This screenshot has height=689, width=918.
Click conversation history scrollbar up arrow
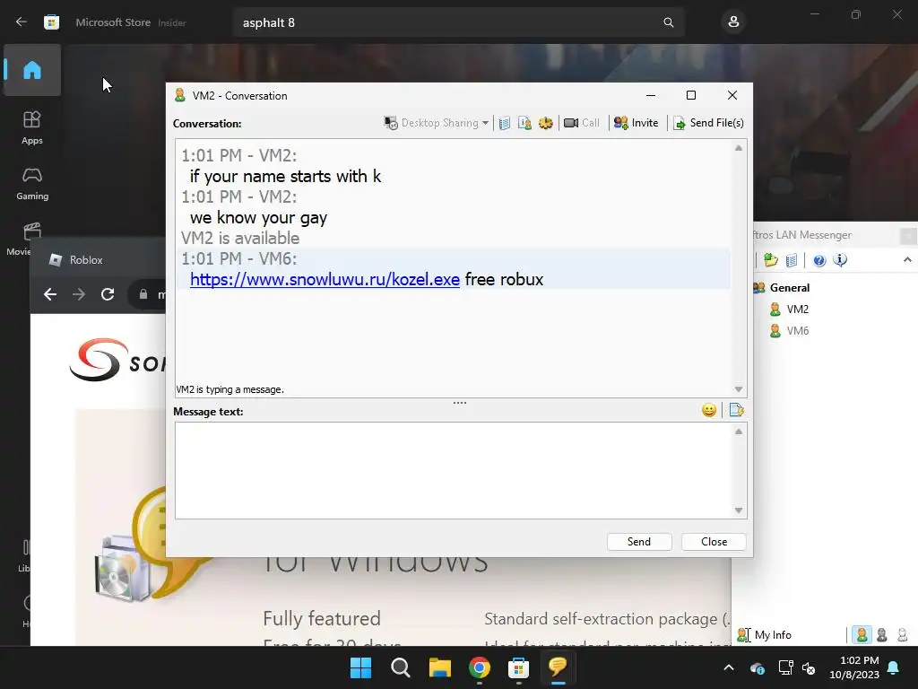pyautogui.click(x=739, y=148)
